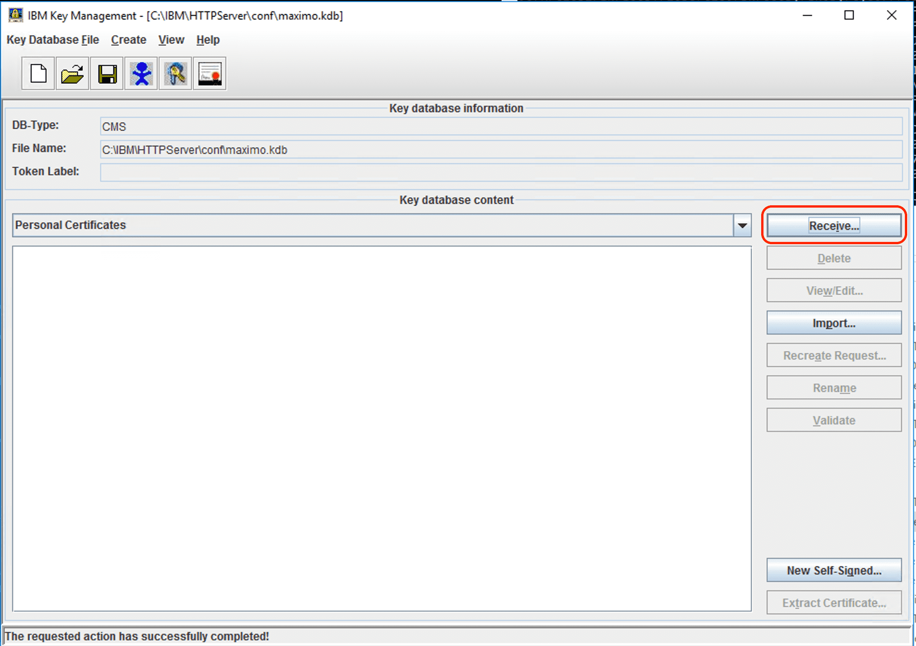Click the DB-Type field showing CMS

pyautogui.click(x=501, y=127)
